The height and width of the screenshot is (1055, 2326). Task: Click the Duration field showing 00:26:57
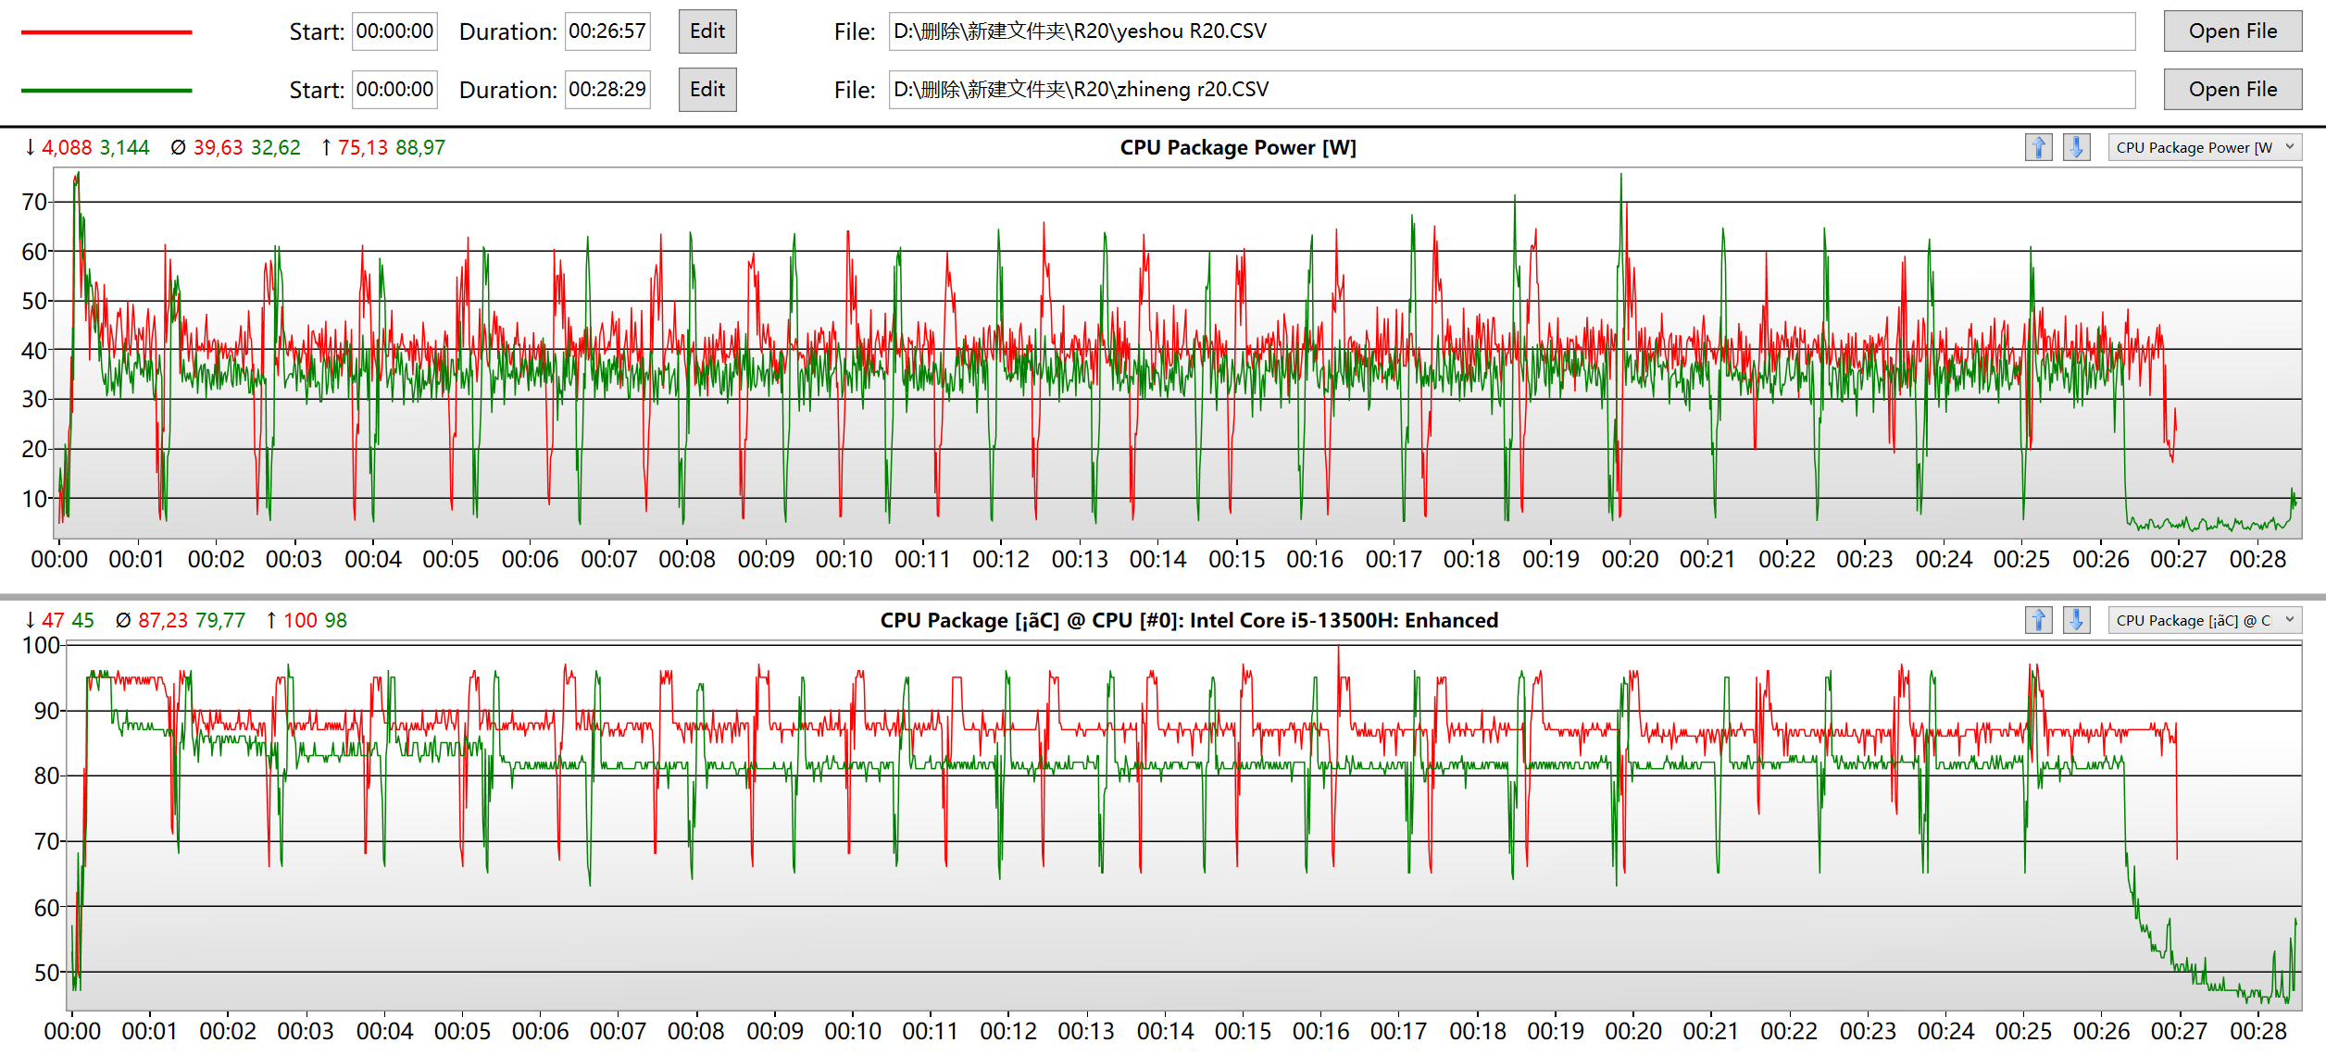click(607, 31)
